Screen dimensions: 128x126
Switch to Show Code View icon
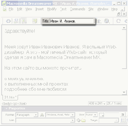pos(9,21)
